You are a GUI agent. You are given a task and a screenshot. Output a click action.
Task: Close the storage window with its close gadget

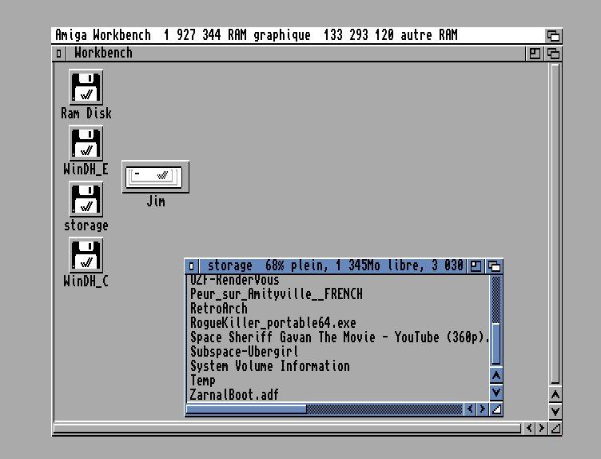(x=191, y=265)
